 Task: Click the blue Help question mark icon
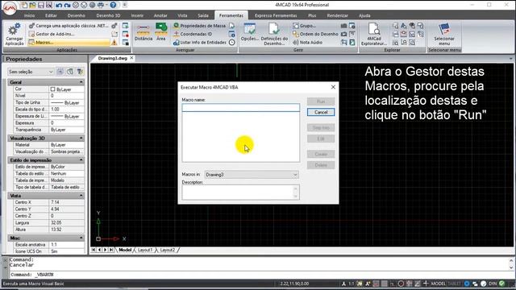coord(113,5)
